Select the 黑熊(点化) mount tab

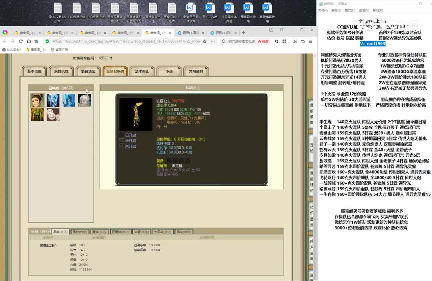[60, 232]
